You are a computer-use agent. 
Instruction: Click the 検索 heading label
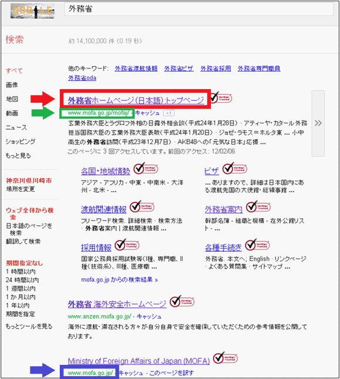[15, 39]
